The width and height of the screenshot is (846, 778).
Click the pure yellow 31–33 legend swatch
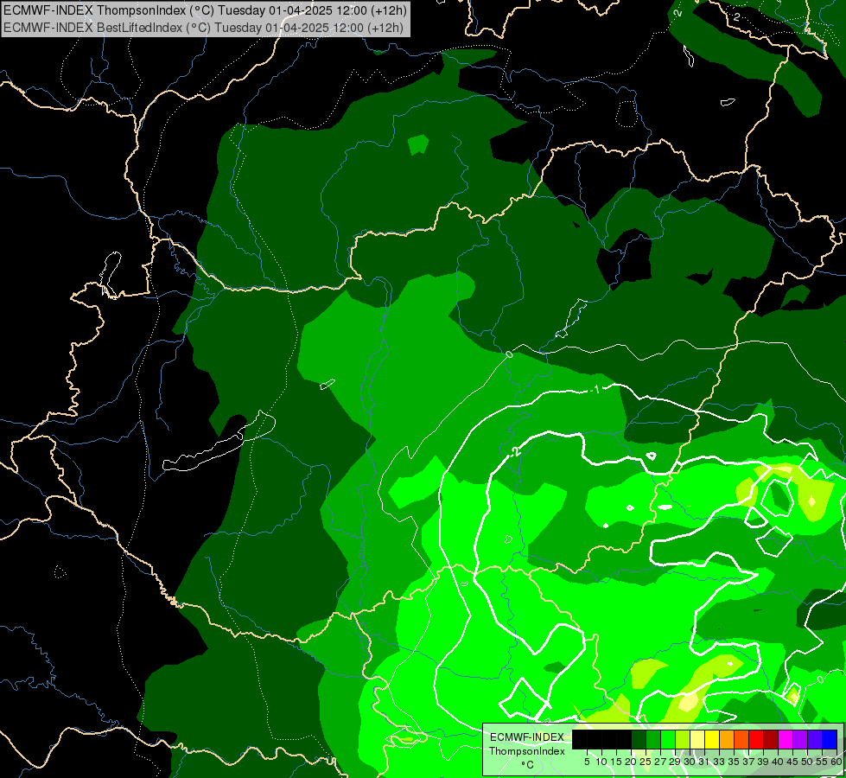(x=712, y=739)
